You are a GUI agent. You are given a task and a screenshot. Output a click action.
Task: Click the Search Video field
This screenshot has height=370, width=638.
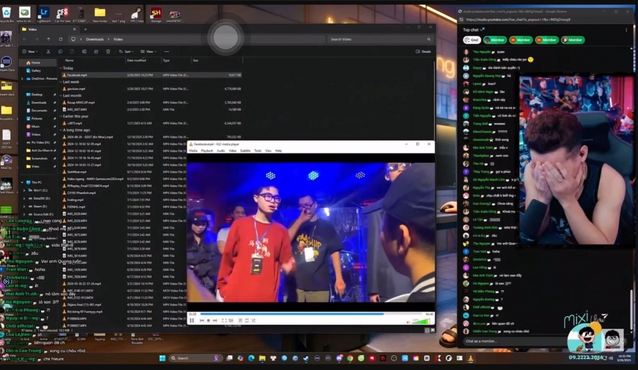coord(380,39)
